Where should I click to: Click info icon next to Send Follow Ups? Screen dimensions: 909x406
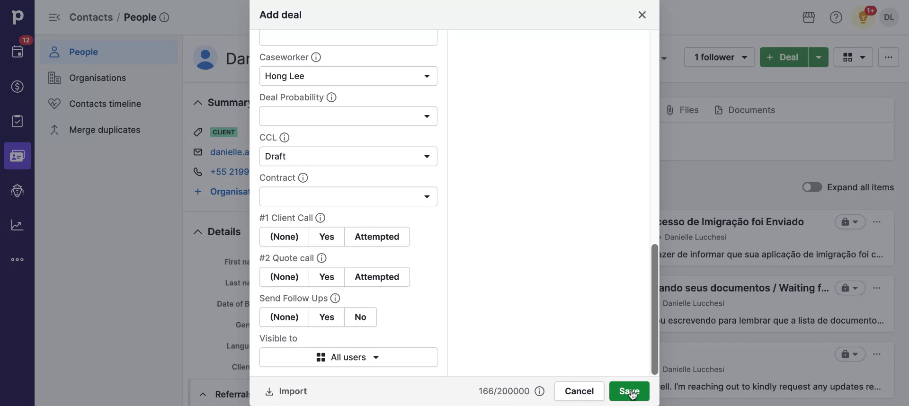tap(335, 299)
